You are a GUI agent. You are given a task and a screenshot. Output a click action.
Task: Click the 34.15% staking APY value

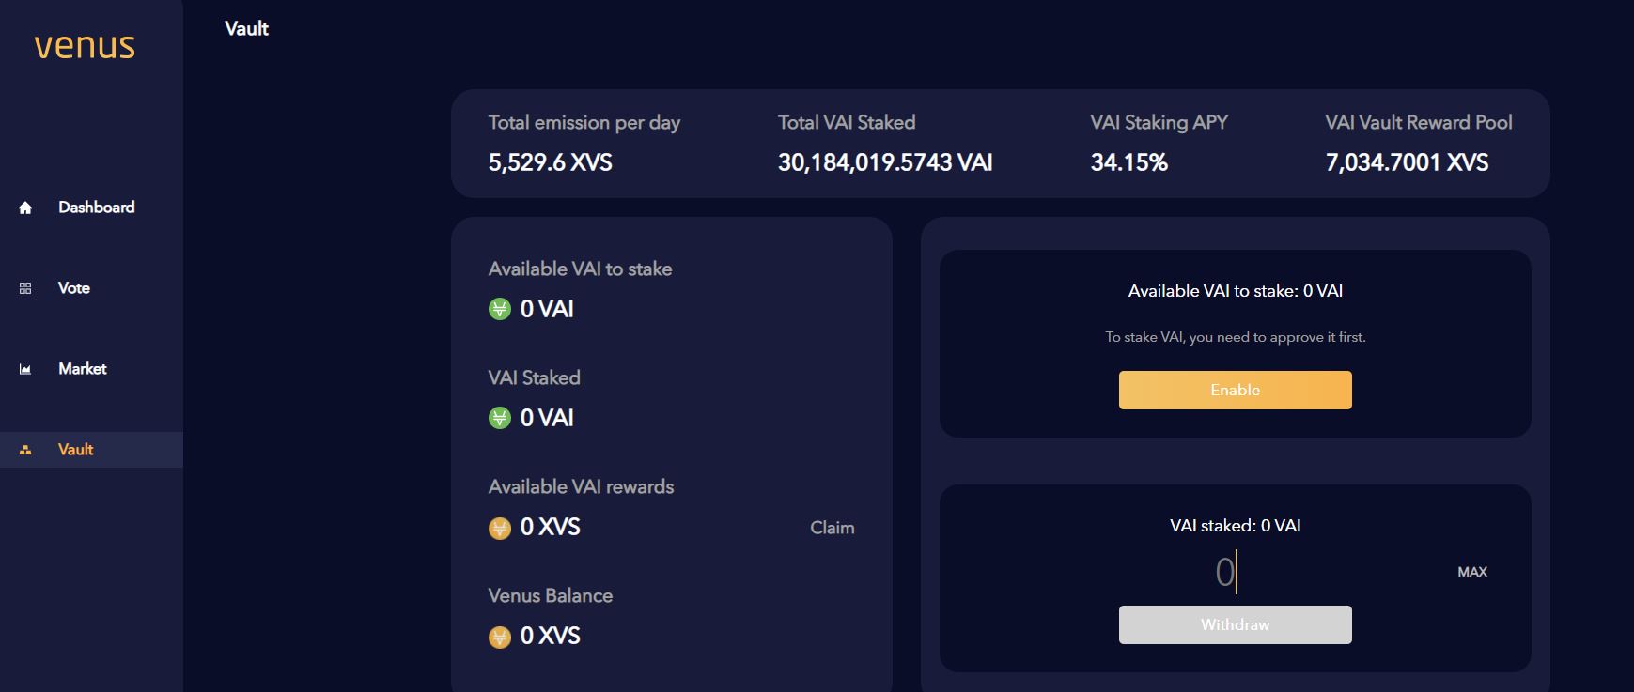1128,162
